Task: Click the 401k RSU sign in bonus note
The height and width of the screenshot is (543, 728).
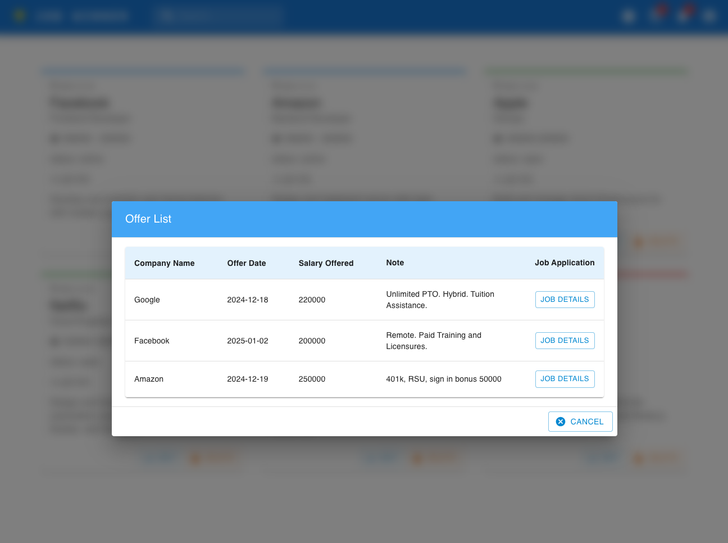Action: 444,379
